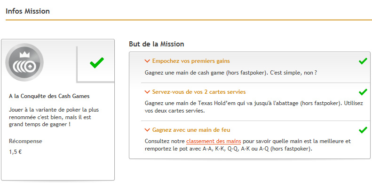This screenshot has width=372, height=189.
Task: Click green checkmark for Servez-vous de vos 2 cartes
Action: pos(363,92)
